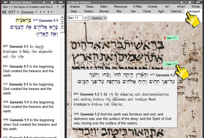Open the Browse Window hamburger menu
204x138 pixels.
point(52,2)
